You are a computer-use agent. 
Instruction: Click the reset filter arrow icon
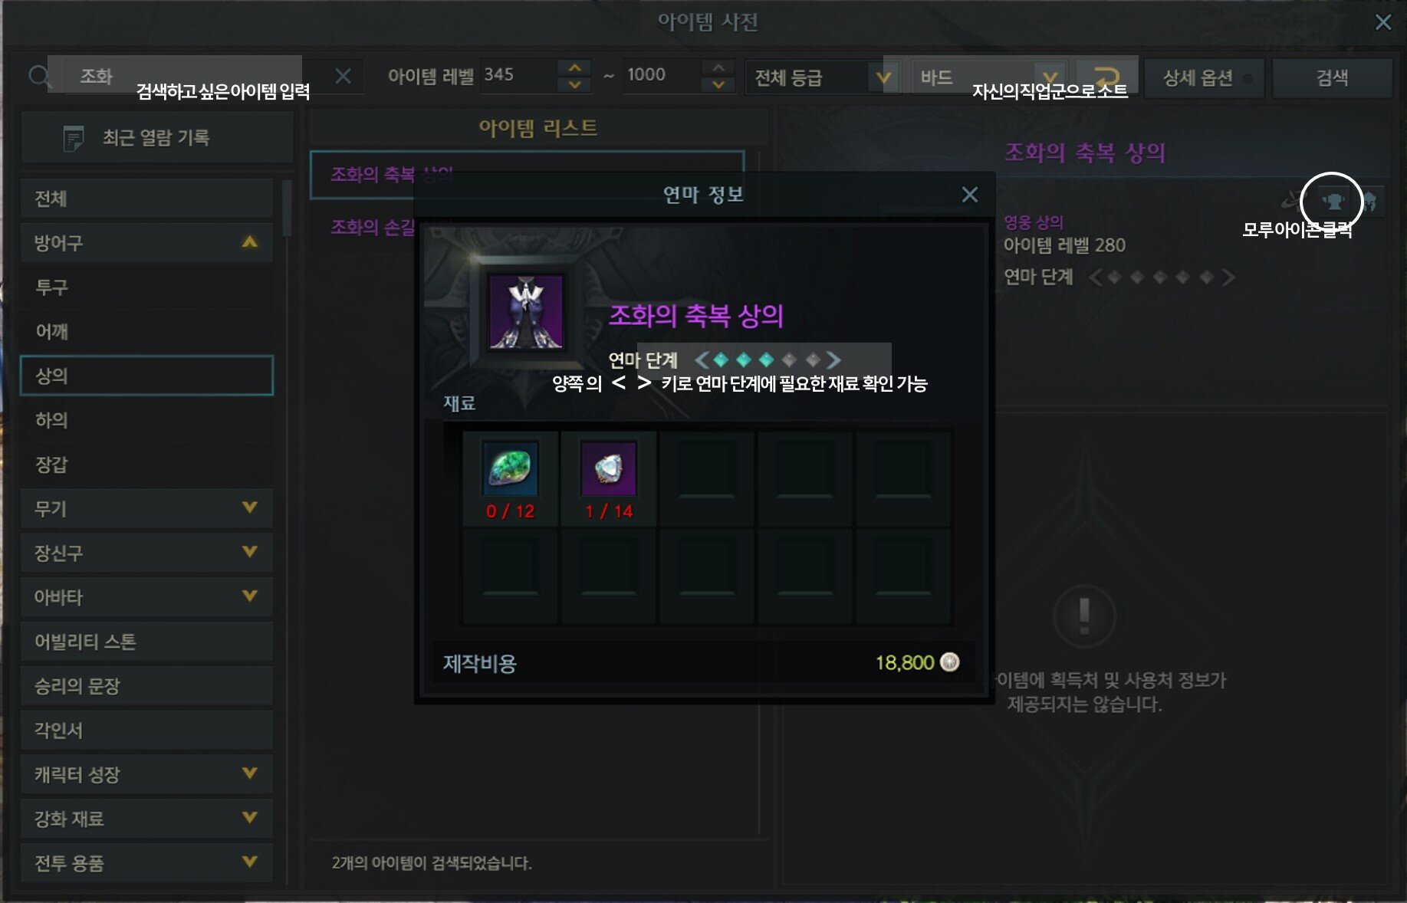tap(1106, 77)
